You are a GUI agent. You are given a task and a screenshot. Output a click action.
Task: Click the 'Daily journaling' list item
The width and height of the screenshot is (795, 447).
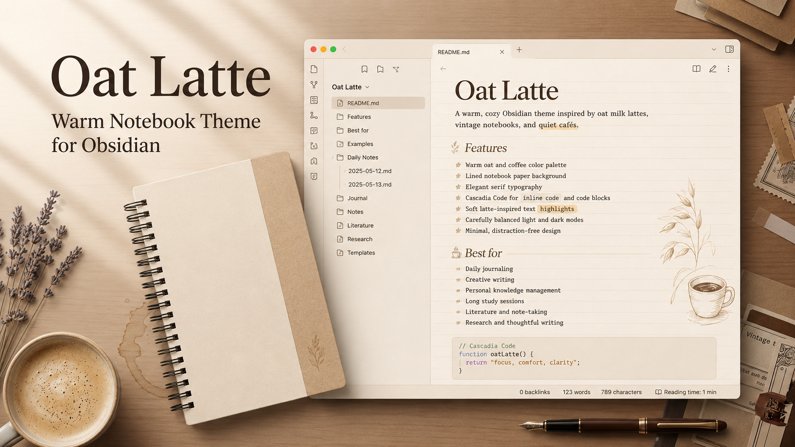tap(489, 269)
